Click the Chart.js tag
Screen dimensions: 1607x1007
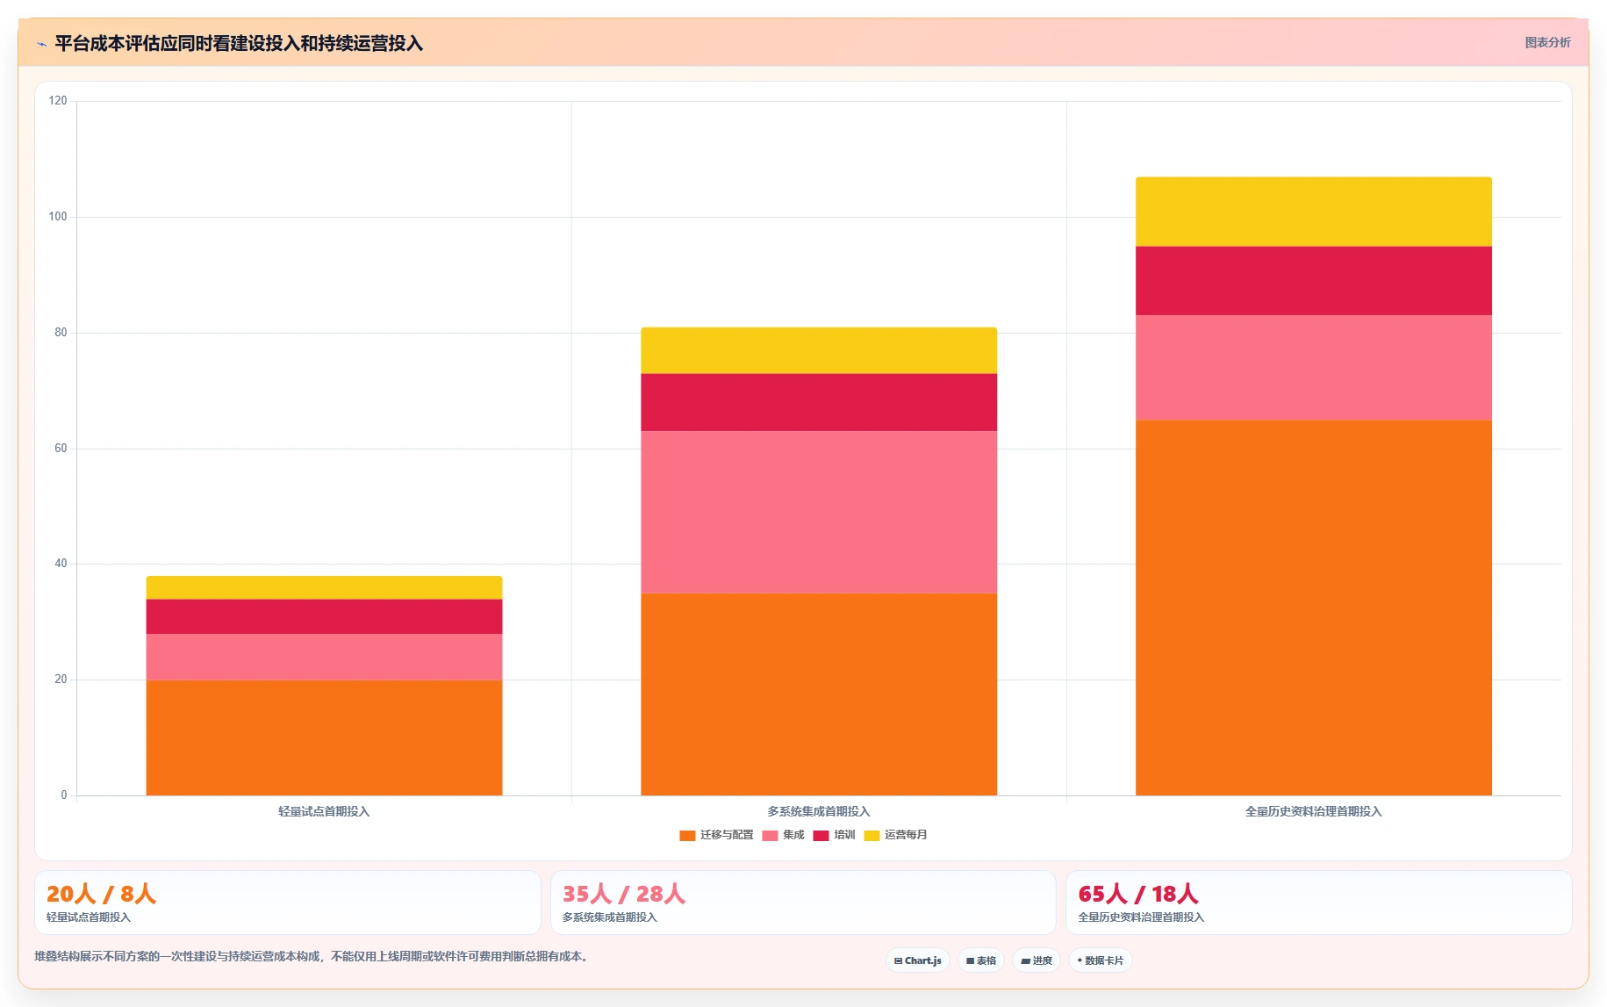point(918,960)
